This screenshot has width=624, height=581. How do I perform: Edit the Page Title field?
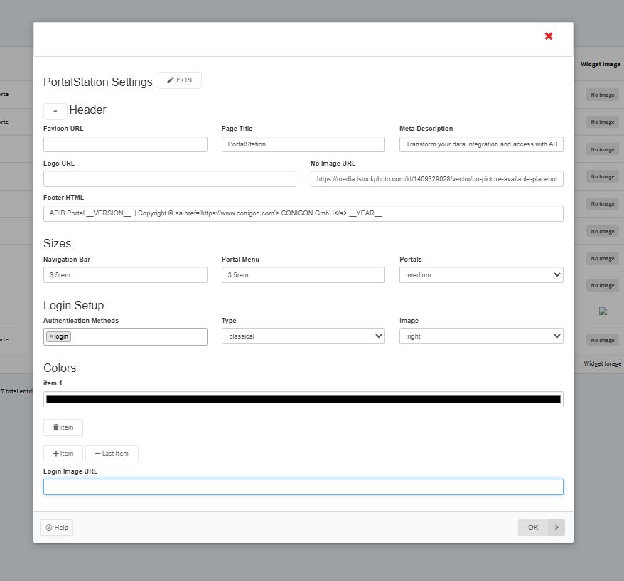(303, 144)
